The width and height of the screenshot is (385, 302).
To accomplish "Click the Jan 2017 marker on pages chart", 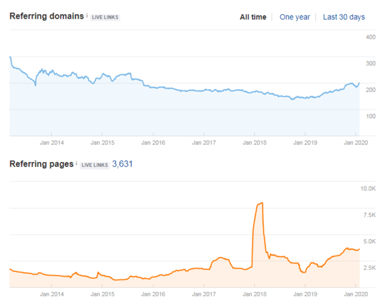I will [204, 294].
